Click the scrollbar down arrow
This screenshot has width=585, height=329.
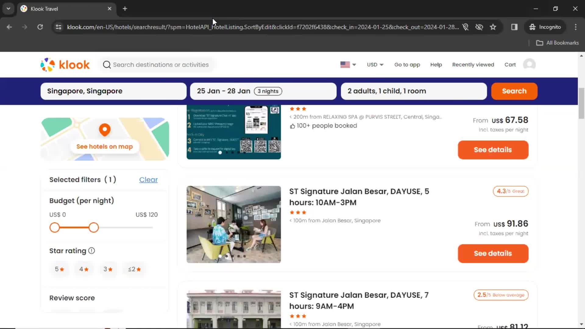click(x=581, y=324)
